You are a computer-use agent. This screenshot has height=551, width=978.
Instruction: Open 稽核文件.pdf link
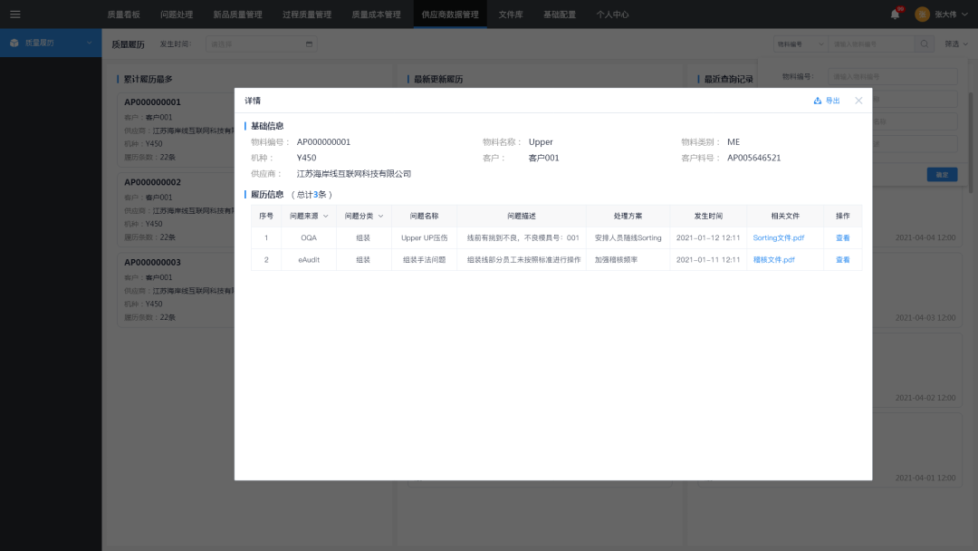[x=773, y=259]
